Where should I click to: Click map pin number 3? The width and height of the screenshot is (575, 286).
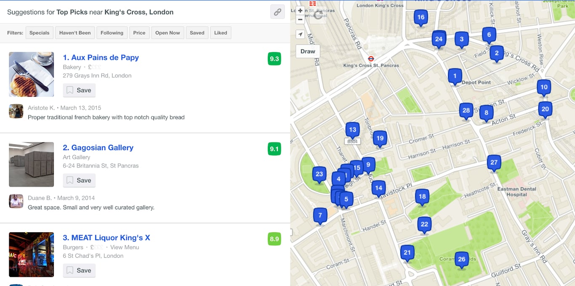tap(462, 40)
